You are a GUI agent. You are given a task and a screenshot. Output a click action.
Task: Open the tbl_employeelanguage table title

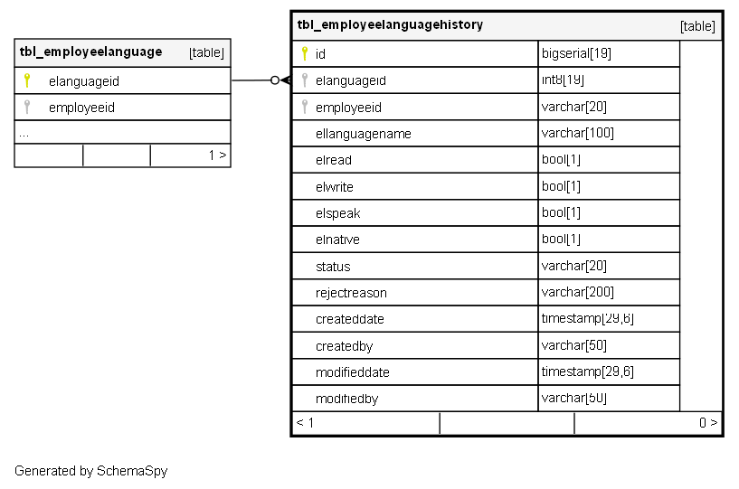(x=90, y=52)
